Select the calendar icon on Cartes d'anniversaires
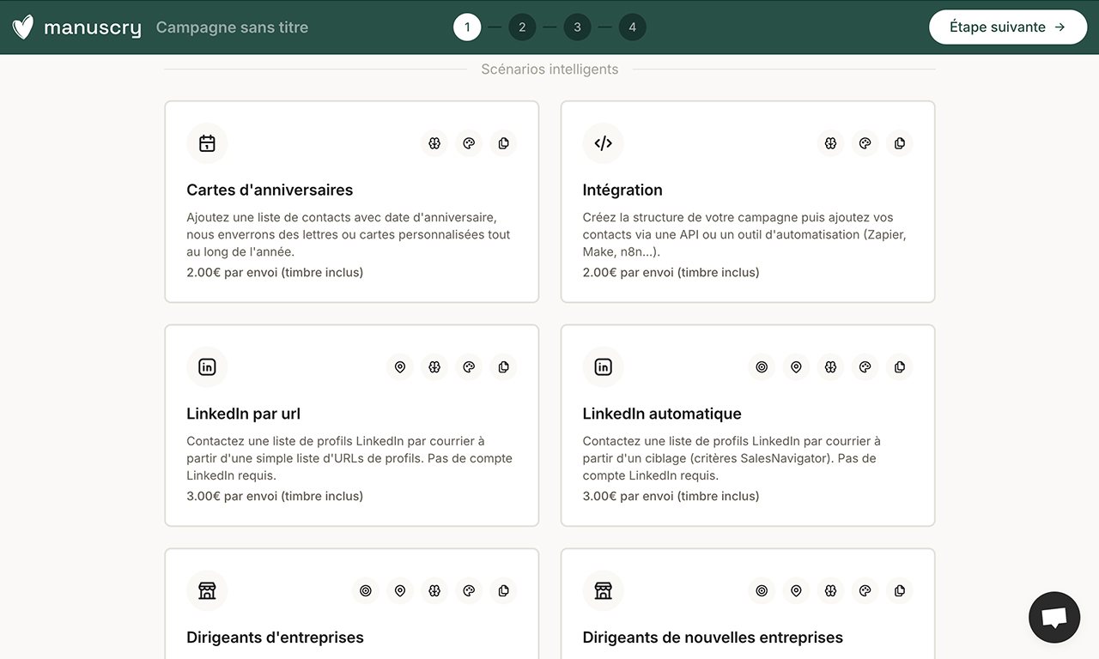Image resolution: width=1099 pixels, height=659 pixels. pyautogui.click(x=207, y=142)
